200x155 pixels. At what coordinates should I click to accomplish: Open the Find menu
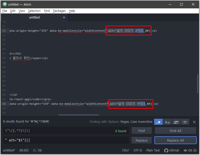pyautogui.click(x=47, y=11)
